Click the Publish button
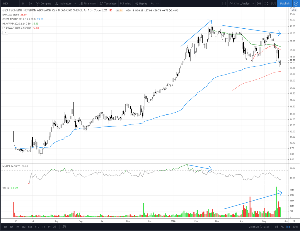 pyautogui.click(x=284, y=4)
